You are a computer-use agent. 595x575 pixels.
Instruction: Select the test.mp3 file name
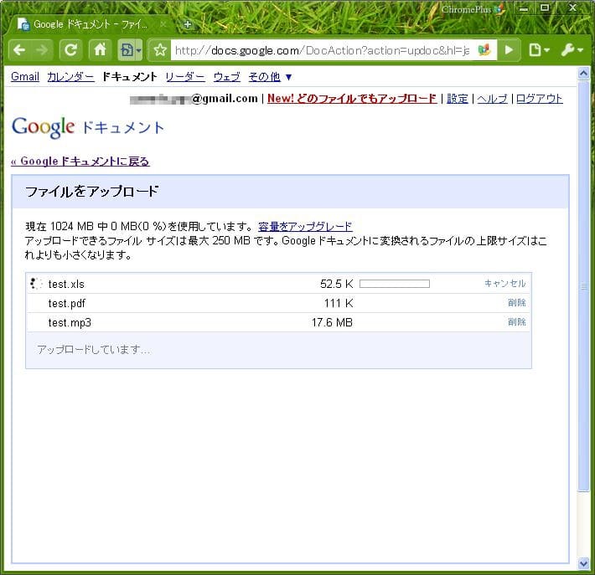click(70, 322)
